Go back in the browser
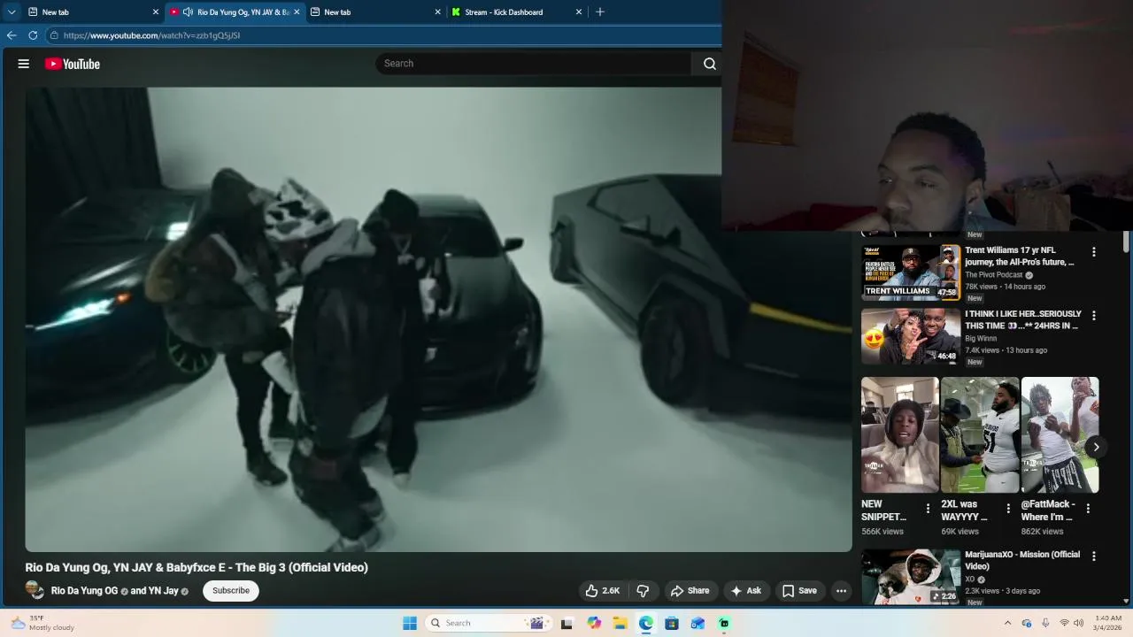Viewport: 1133px width, 637px height. (x=12, y=35)
